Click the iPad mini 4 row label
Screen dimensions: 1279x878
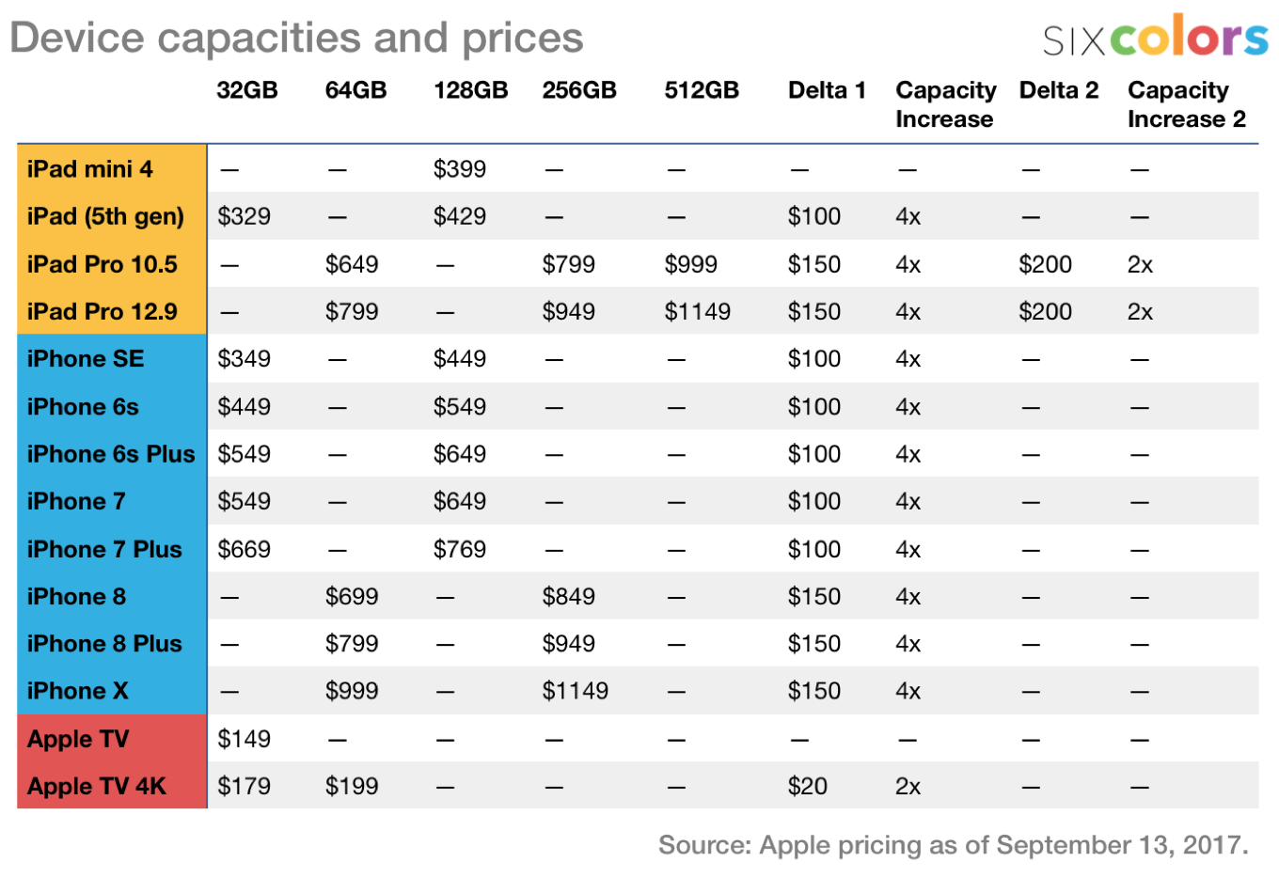(90, 169)
